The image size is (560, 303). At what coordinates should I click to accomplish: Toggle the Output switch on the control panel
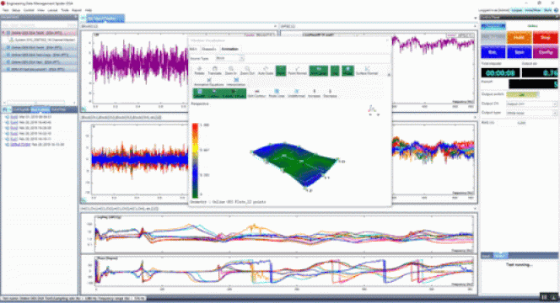coord(522,94)
